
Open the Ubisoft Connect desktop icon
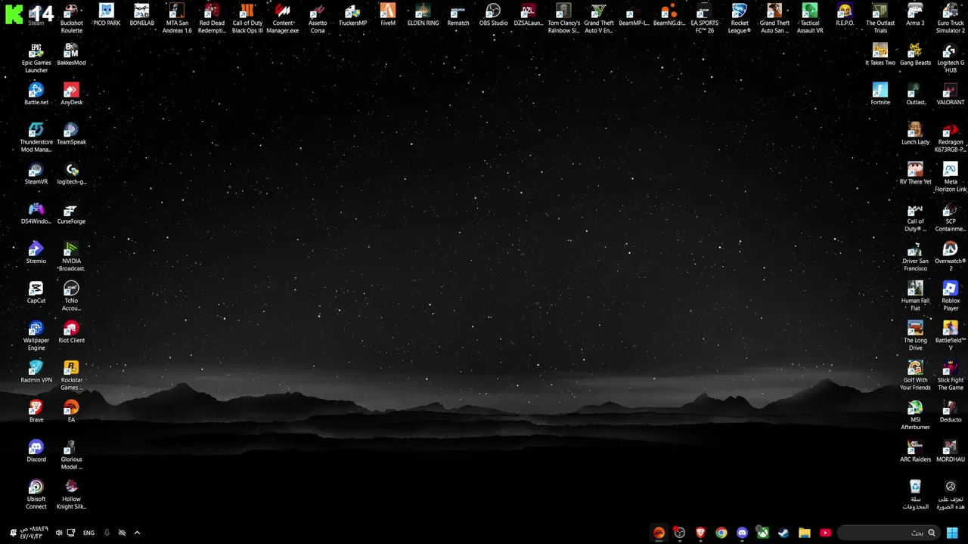coord(36,495)
